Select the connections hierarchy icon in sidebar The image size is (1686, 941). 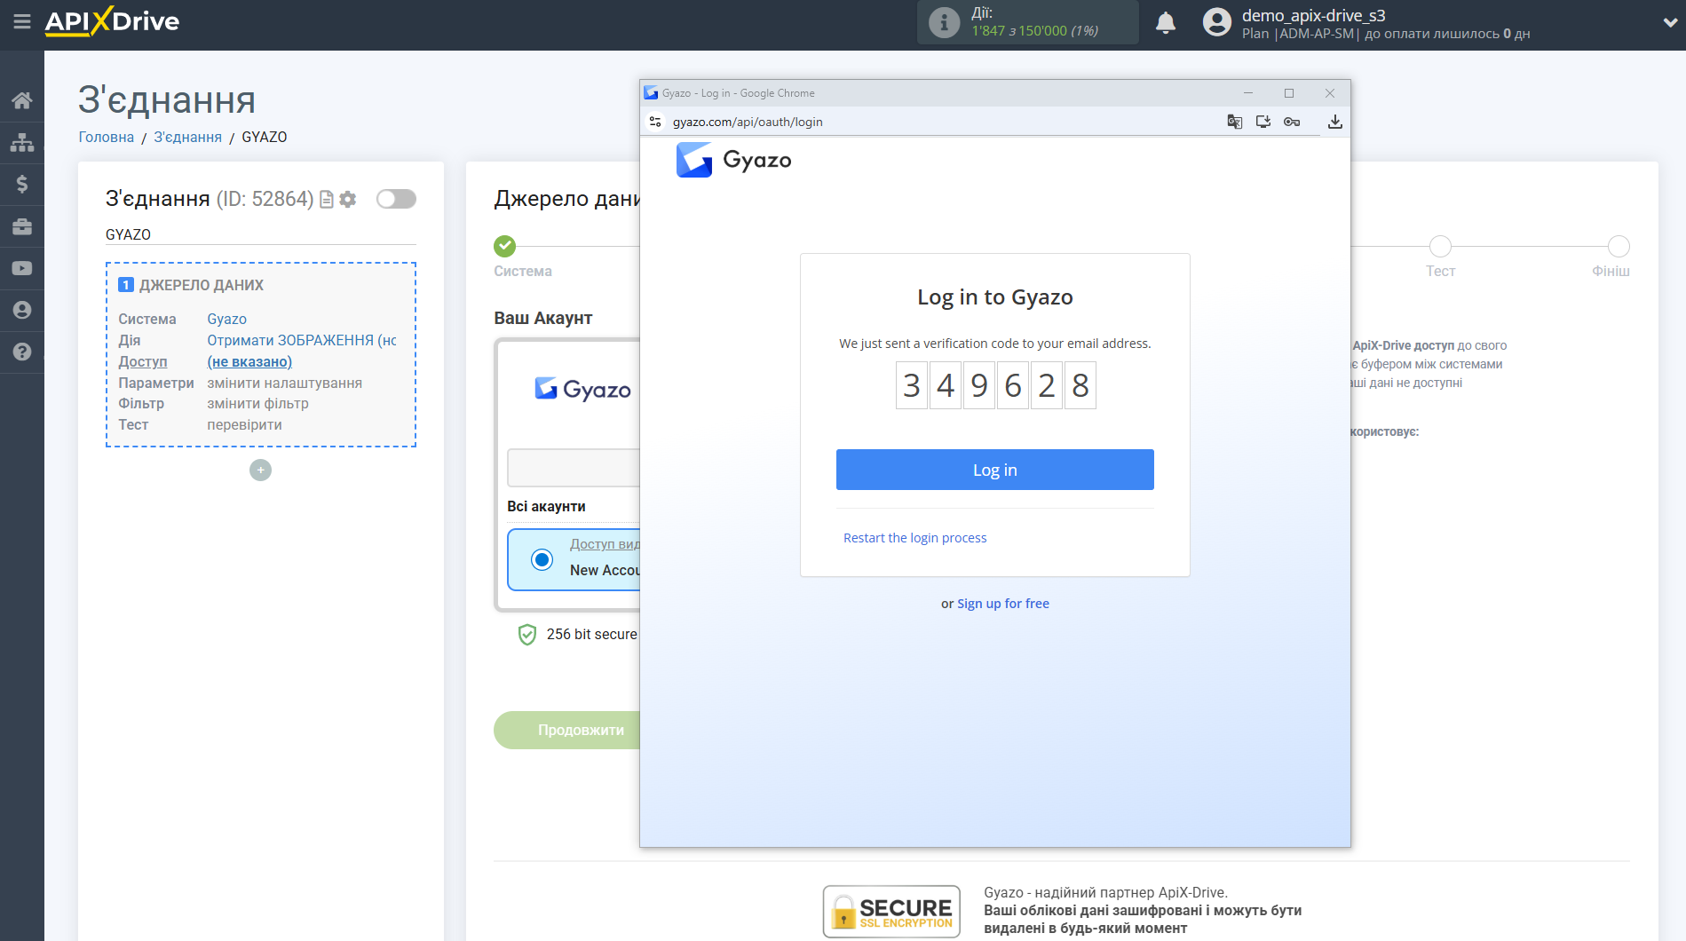(22, 142)
